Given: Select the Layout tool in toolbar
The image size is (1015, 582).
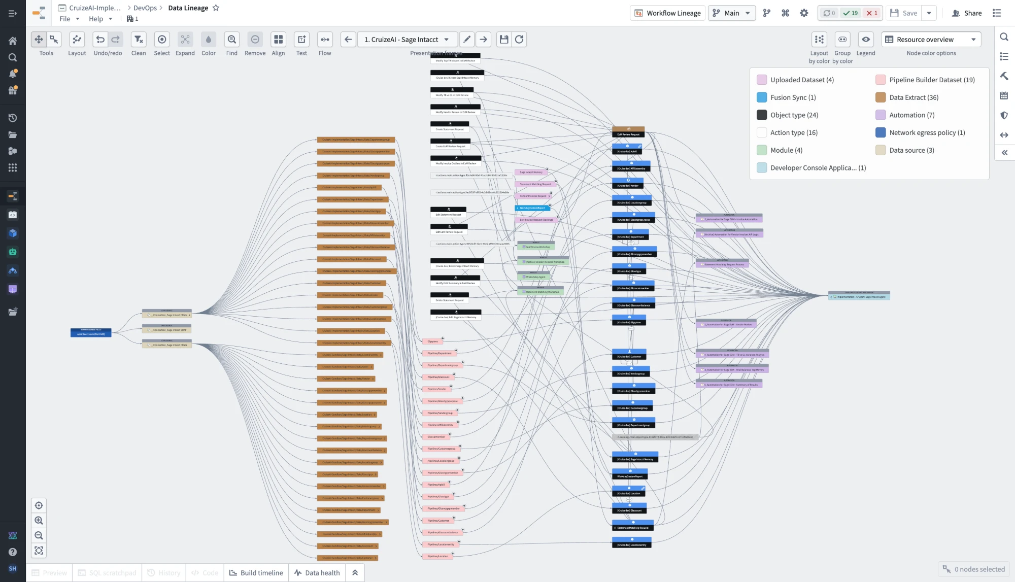Looking at the screenshot, I should tap(77, 40).
